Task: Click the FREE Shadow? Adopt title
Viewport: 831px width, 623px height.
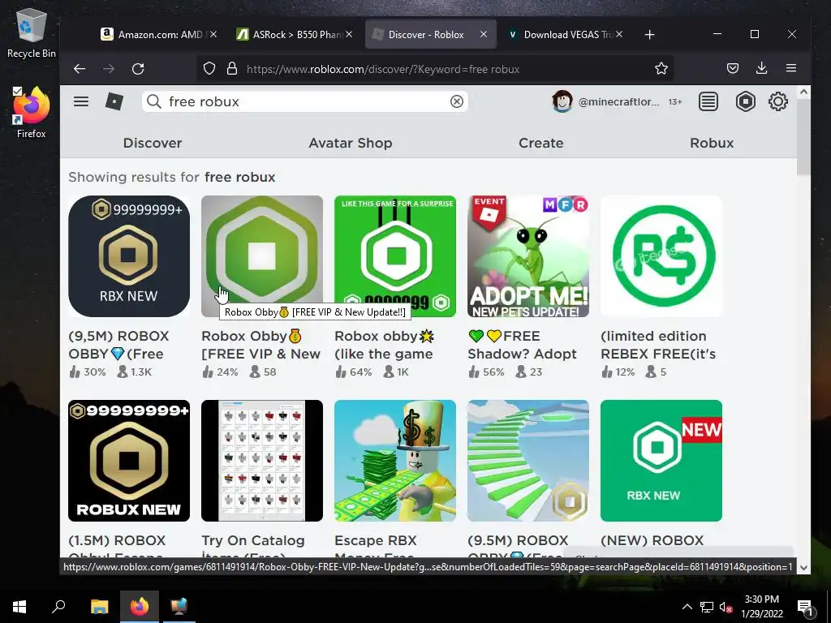Action: click(522, 345)
